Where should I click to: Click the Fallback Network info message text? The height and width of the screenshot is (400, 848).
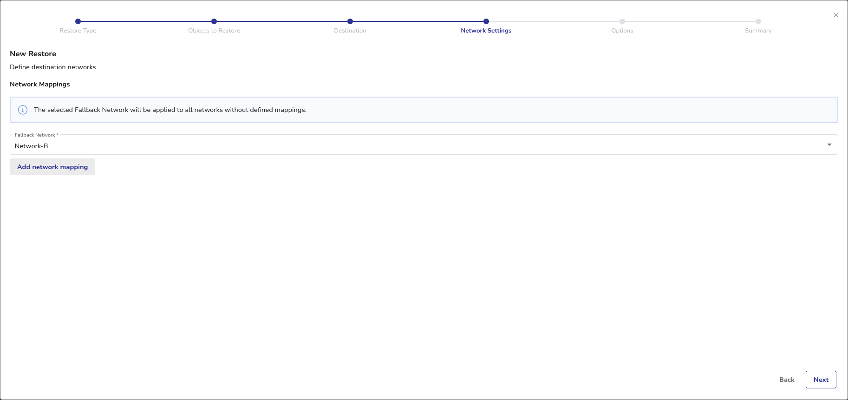[170, 110]
